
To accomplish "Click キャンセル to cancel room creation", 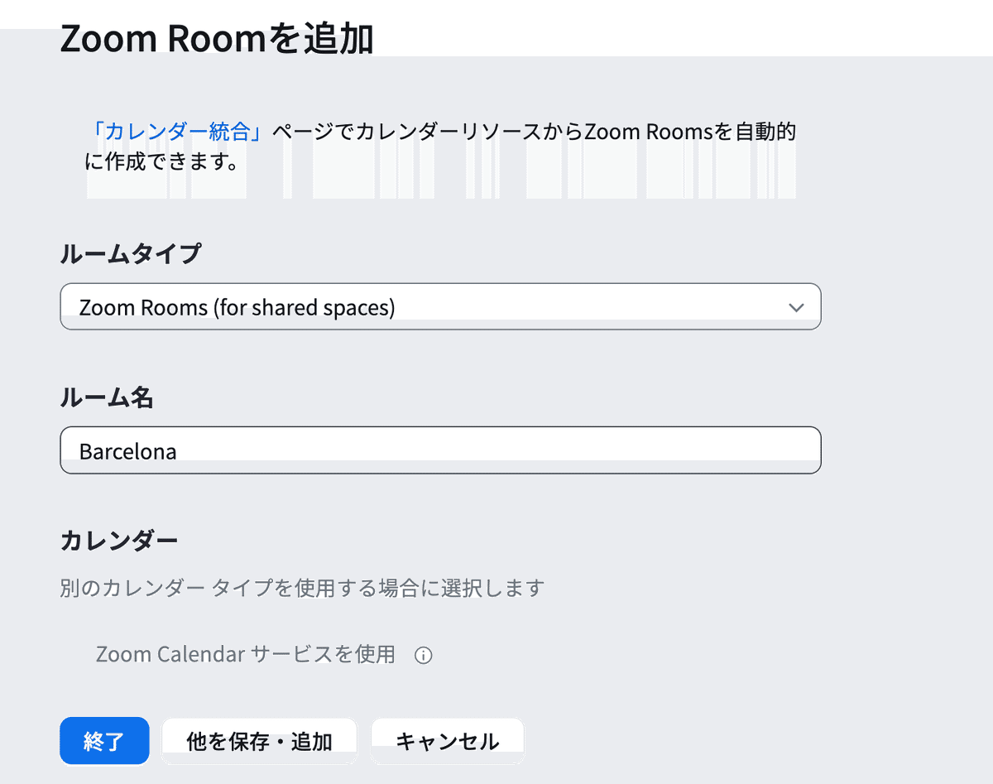I will 448,741.
